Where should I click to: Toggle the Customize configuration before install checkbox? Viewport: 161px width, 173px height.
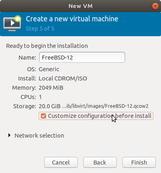pos(43,116)
